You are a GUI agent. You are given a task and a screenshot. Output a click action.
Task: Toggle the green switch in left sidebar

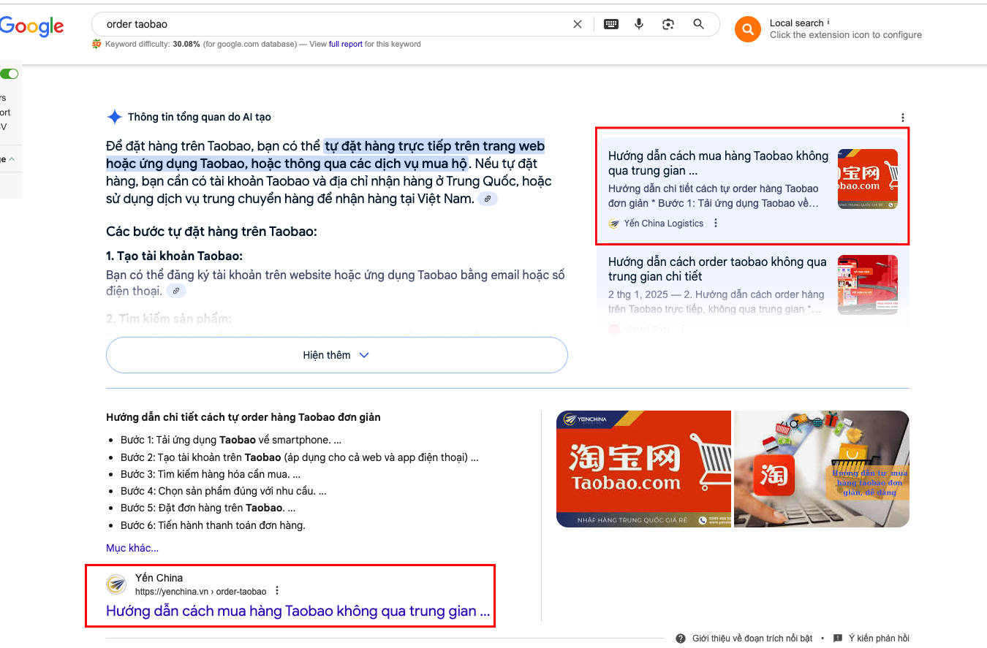click(10, 74)
